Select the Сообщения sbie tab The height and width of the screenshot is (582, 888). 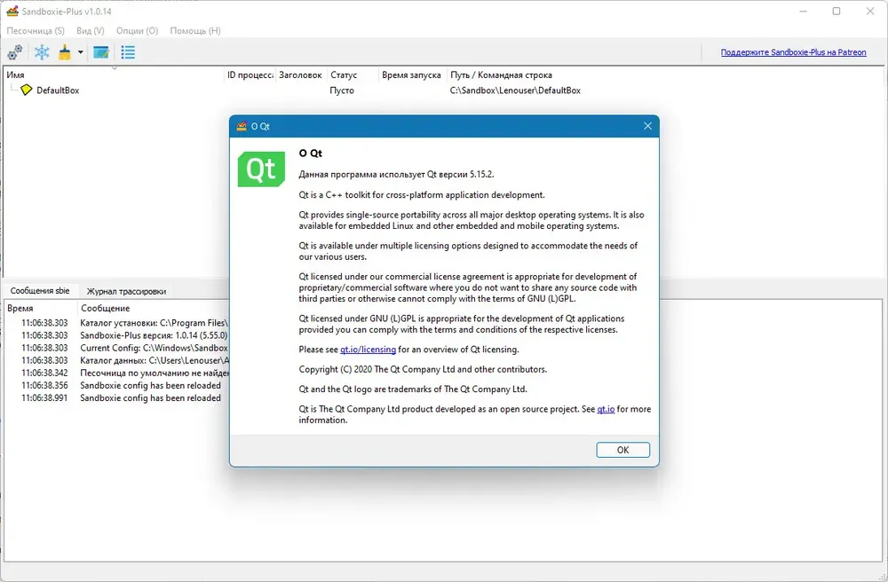pyautogui.click(x=40, y=291)
